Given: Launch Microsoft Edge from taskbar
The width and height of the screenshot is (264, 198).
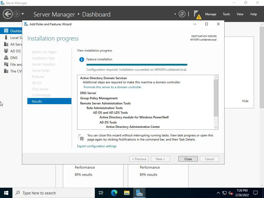Looking at the screenshot, I should pos(114,193).
